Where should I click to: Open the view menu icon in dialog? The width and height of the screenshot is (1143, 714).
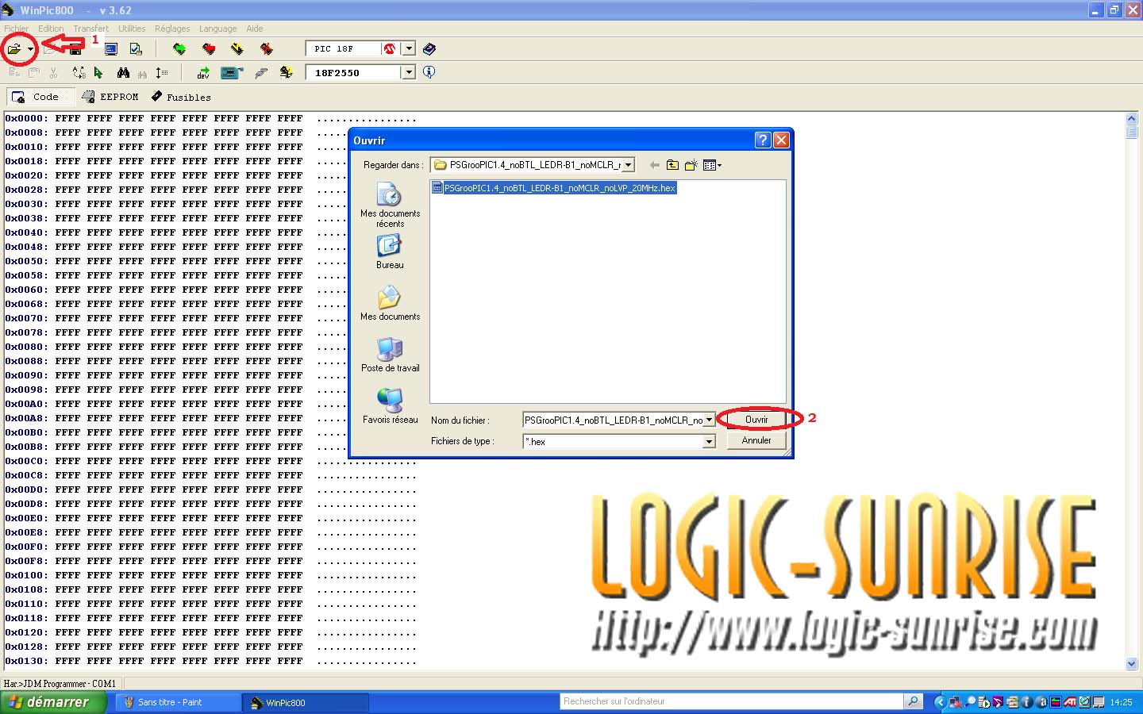point(712,165)
